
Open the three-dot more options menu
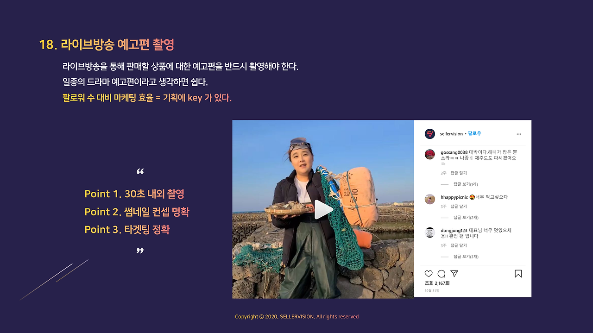[519, 134]
